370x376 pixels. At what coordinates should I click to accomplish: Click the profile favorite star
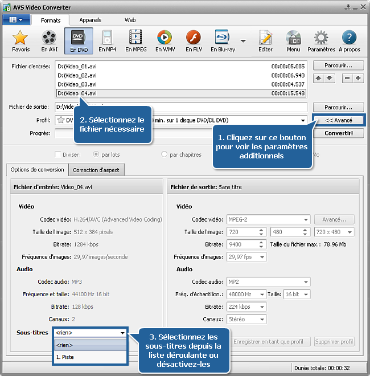(61, 120)
